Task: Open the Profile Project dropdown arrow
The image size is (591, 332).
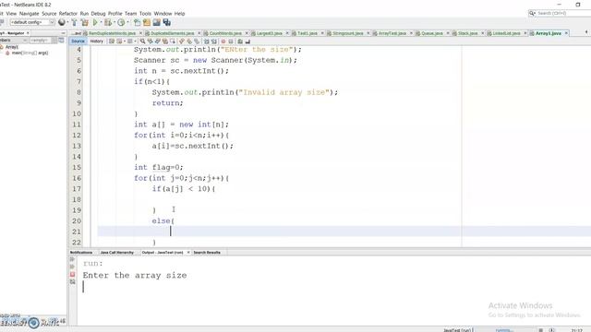Action: click(x=127, y=22)
